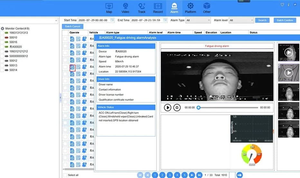Image resolution: width=300 pixels, height=178 pixels.
Task: Switch to the Video tab
Action: (125, 8)
